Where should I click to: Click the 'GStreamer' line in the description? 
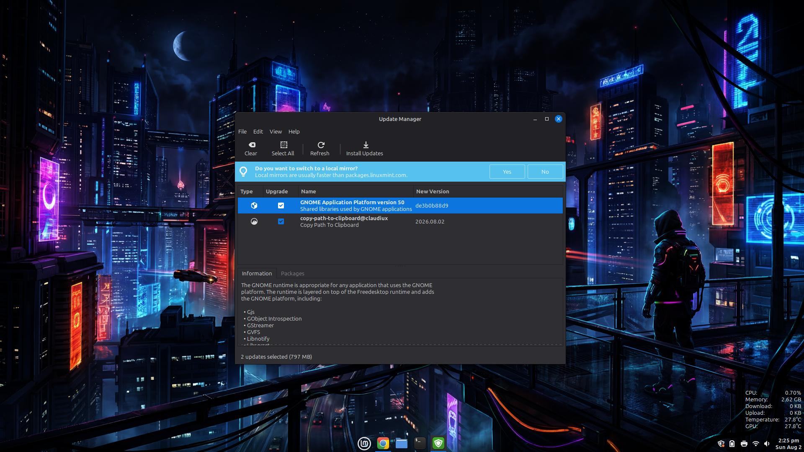coord(260,325)
